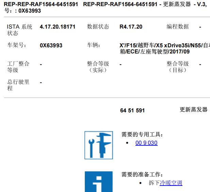Screen dimensions: 210x192
Task: Click the ISTA 系统状态 label
Action: pos(19,30)
